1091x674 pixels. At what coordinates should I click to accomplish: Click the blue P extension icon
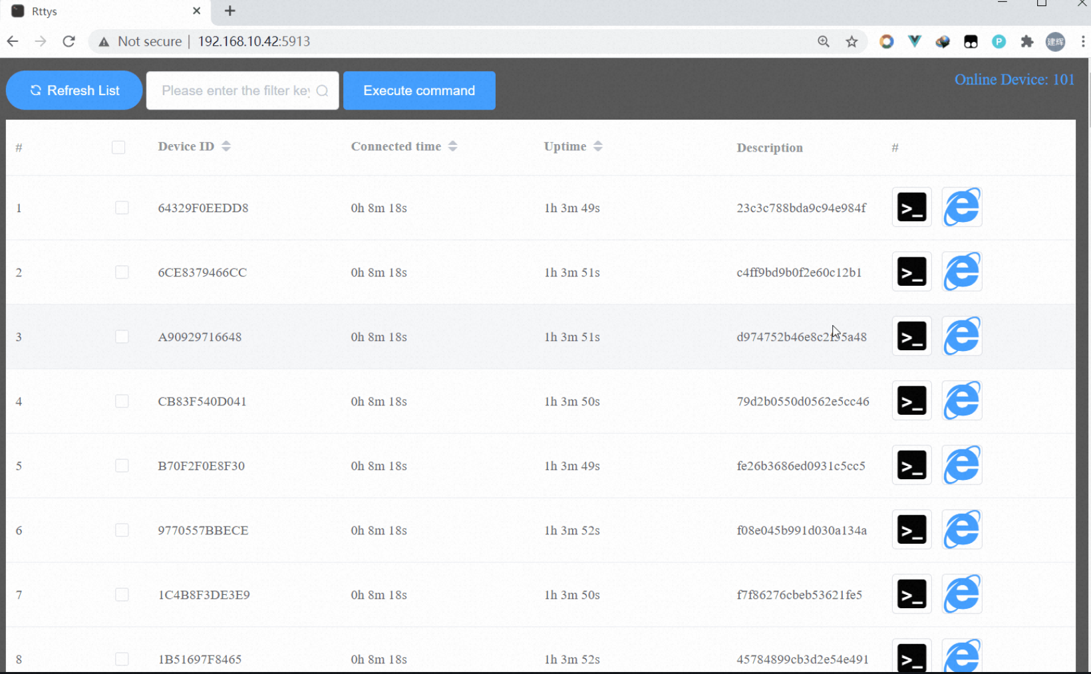tap(999, 42)
